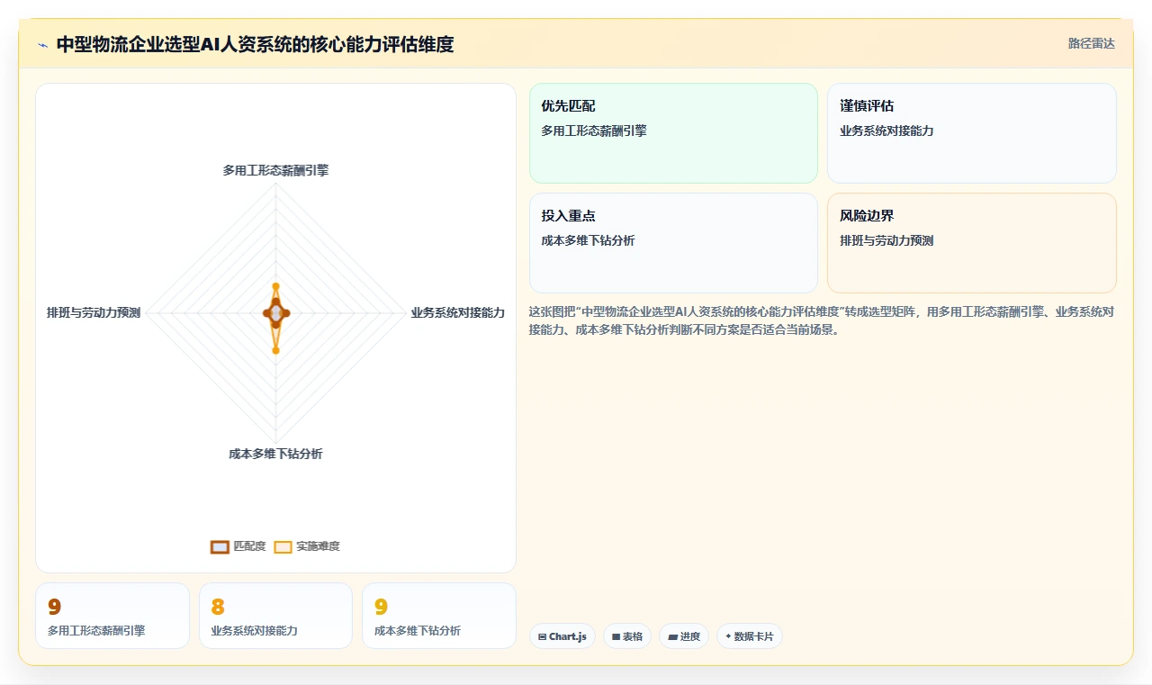Screen dimensions: 1152x685
Task: Click the Chart.js tag
Action: 562,636
